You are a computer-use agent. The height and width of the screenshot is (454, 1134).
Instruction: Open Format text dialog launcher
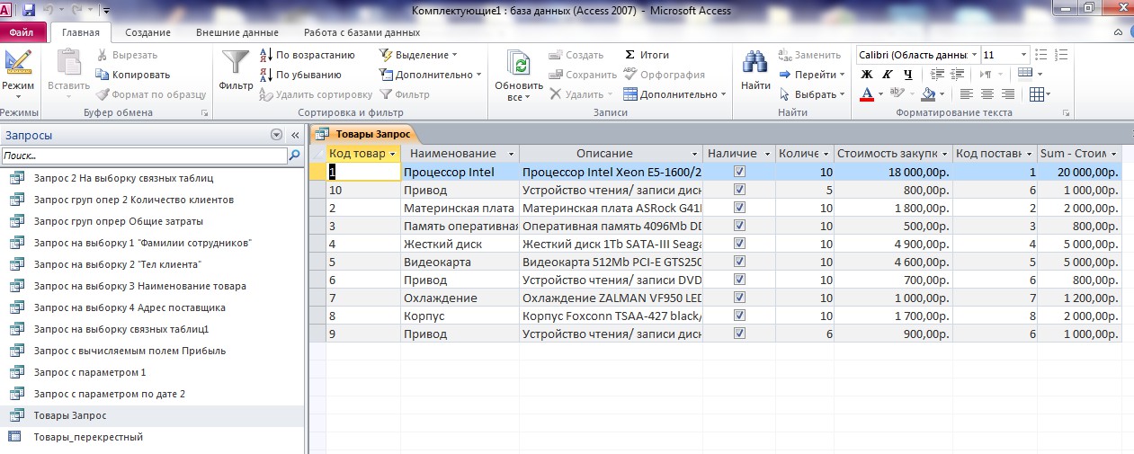pos(1066,113)
